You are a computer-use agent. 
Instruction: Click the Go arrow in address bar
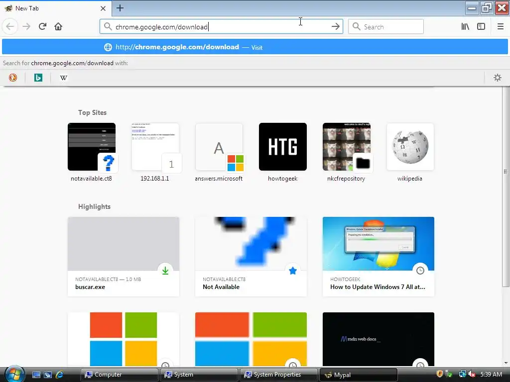pyautogui.click(x=335, y=27)
